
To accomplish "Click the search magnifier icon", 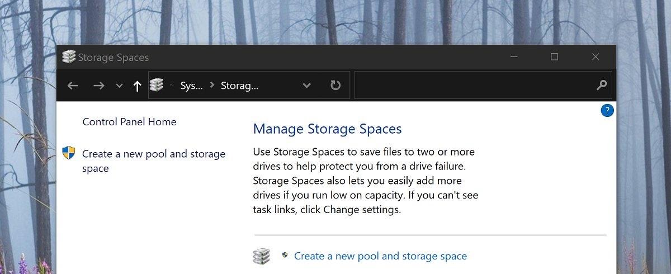I will pyautogui.click(x=602, y=86).
